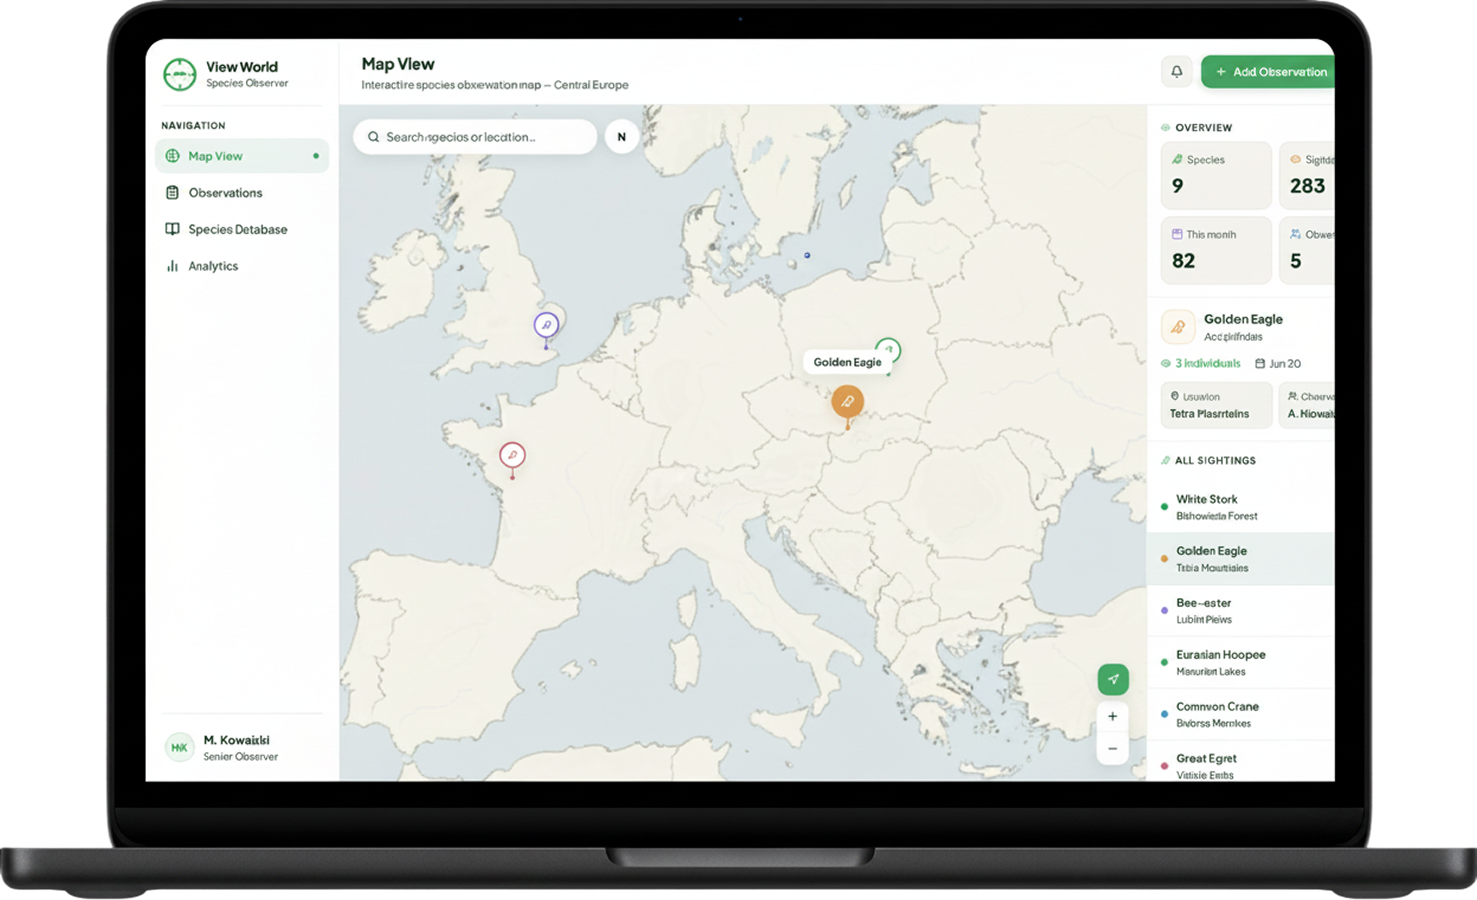The width and height of the screenshot is (1477, 900).
Task: Click the book icon beside Species Database
Action: (x=172, y=229)
